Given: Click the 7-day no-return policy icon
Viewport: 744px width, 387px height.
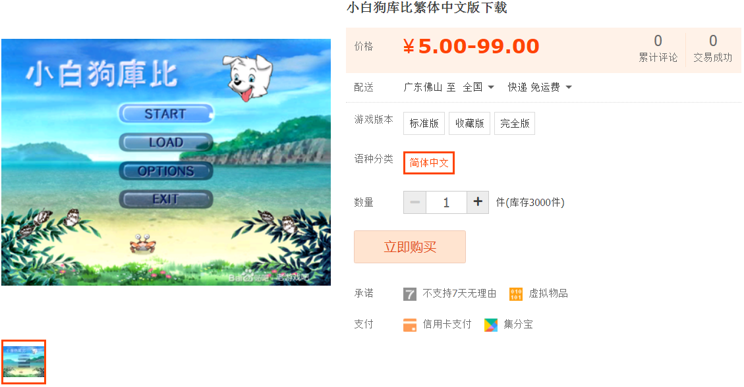Looking at the screenshot, I should click(x=409, y=294).
